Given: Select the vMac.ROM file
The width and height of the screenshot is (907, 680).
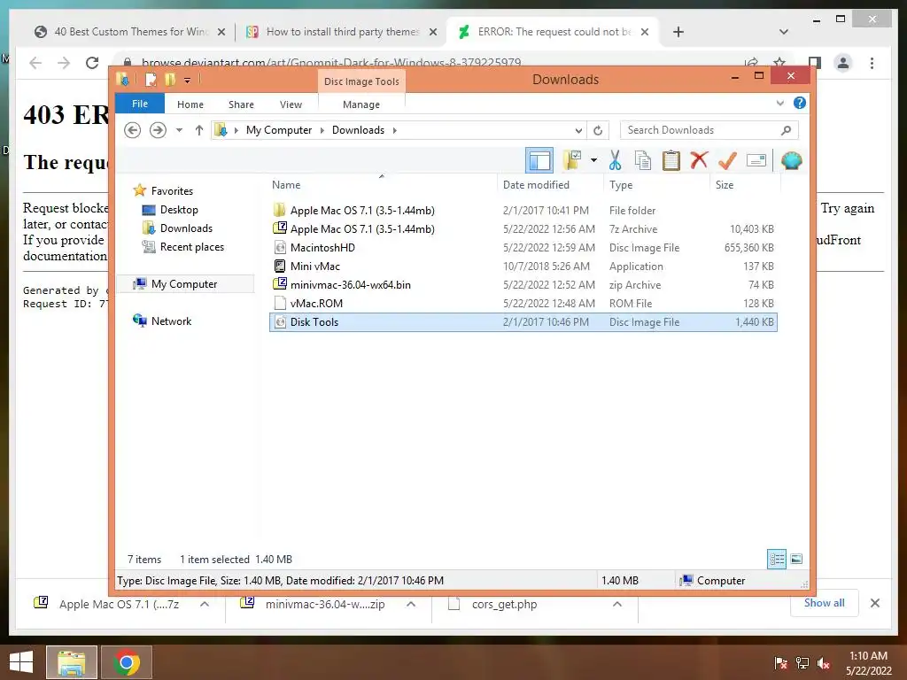Looking at the screenshot, I should click(x=523, y=303).
